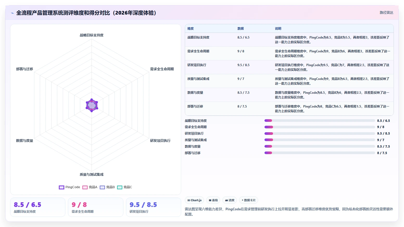This screenshot has width=404, height=227.
Task: Click the description starting 数据与度量维度中
Action: pos(332,95)
